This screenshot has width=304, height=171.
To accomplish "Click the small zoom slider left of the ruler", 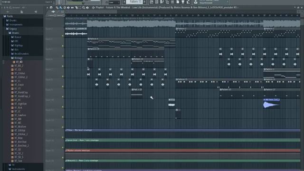I will click(x=51, y=15).
